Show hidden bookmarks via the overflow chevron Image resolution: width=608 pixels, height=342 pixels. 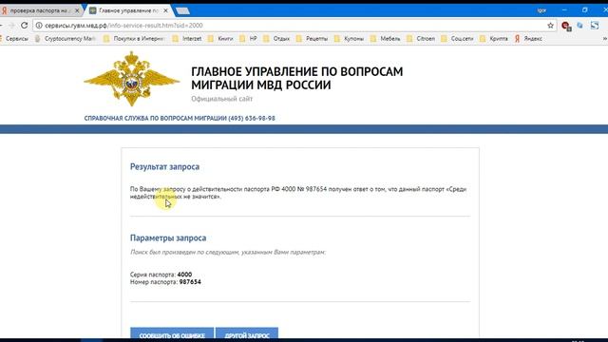pyautogui.click(x=604, y=38)
